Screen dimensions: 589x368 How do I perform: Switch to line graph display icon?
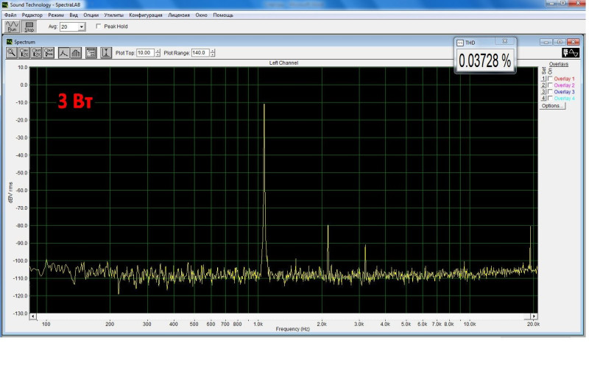63,53
